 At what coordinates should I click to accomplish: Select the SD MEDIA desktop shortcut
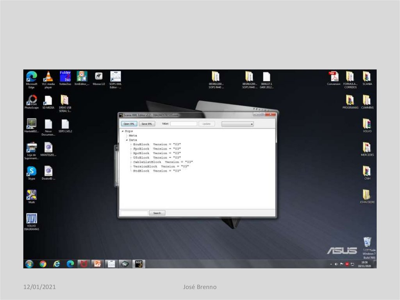tap(48, 102)
